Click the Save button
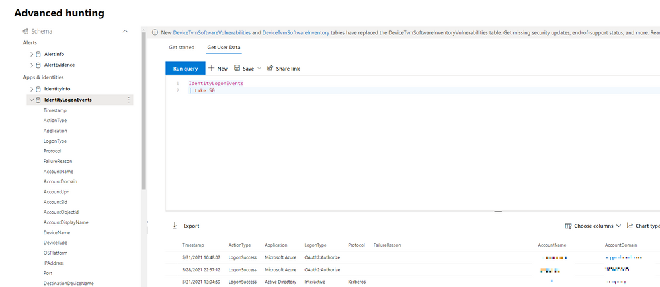Viewport: 660px width, 287px height. point(244,68)
